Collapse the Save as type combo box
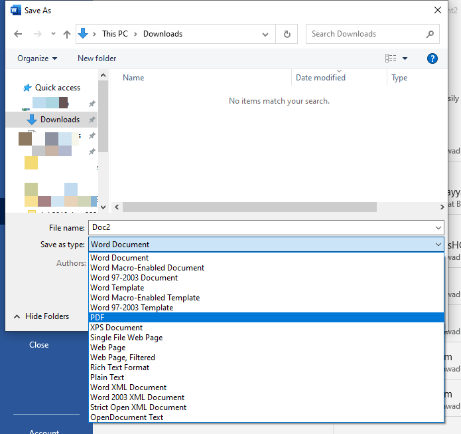Viewport: 461px width, 434px height. tap(438, 245)
